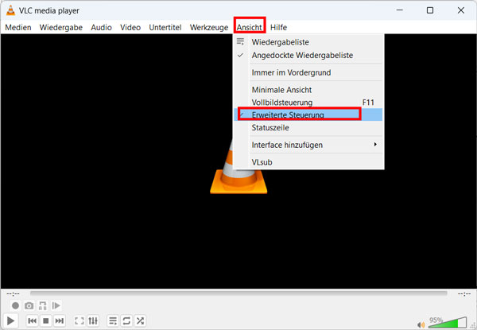Toggle Vollbildsteuerung F11 entry
Image resolution: width=477 pixels, height=330 pixels.
[x=308, y=103]
